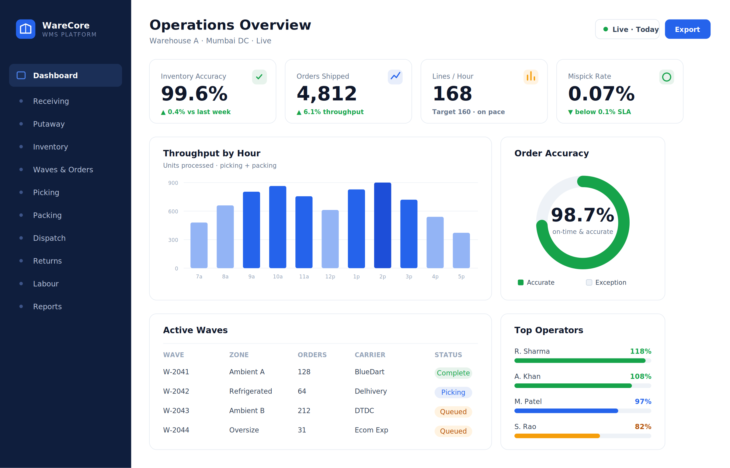Click the STATUS column header
Screen dimensions: 730x468
tap(448, 355)
